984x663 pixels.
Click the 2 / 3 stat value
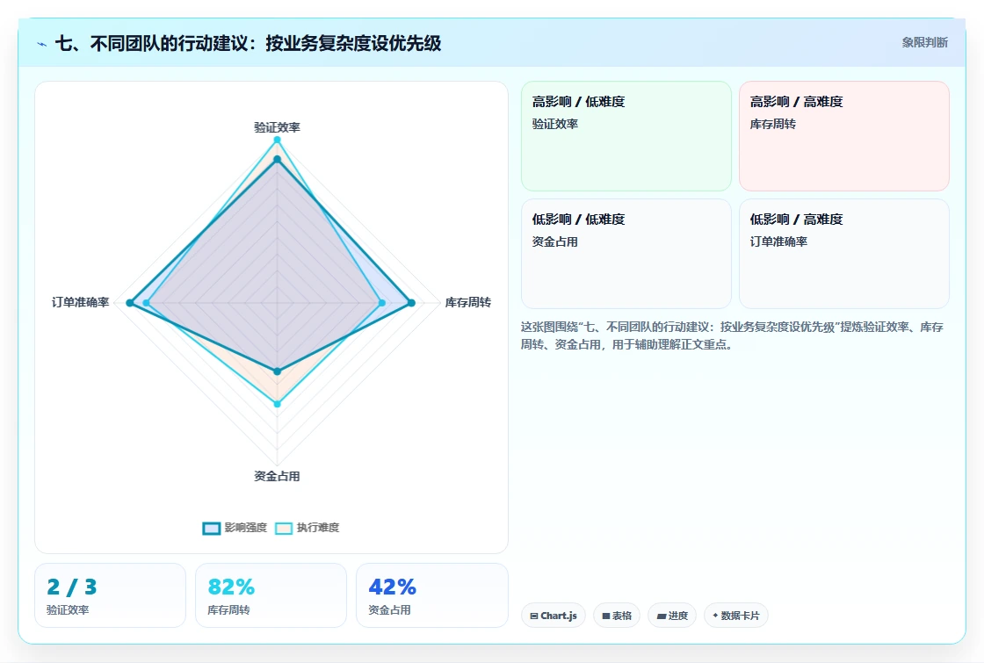pos(72,587)
